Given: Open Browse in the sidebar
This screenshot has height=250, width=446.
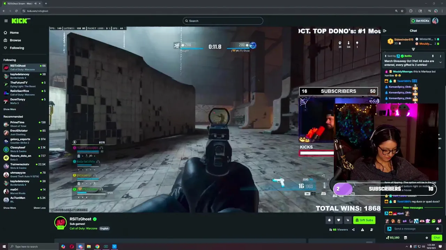Looking at the screenshot, I should (x=15, y=40).
